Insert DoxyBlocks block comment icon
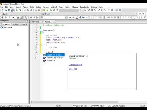Image resolution: width=147 pixels, height=110 pixels. click(10, 17)
